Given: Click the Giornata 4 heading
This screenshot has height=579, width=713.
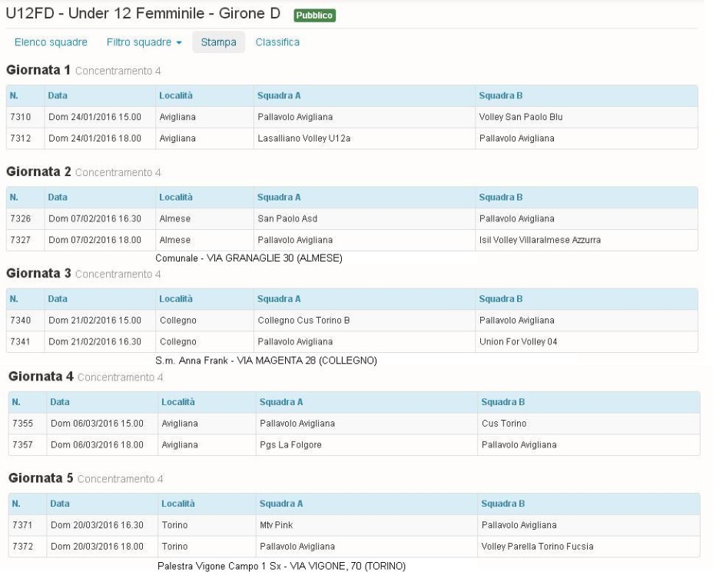Looking at the screenshot, I should click(41, 377).
